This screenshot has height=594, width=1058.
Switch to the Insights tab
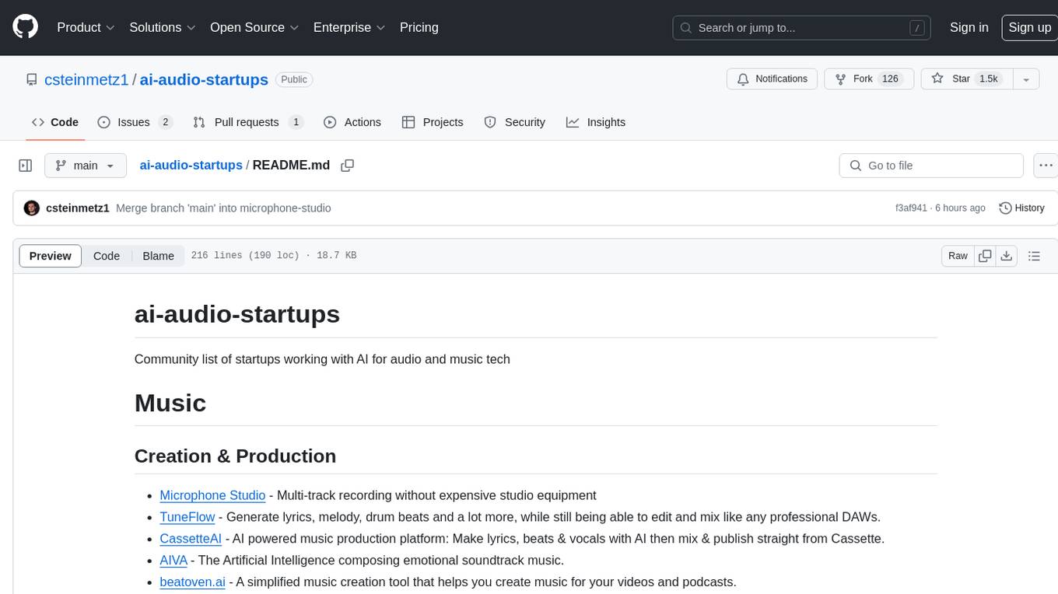596,122
